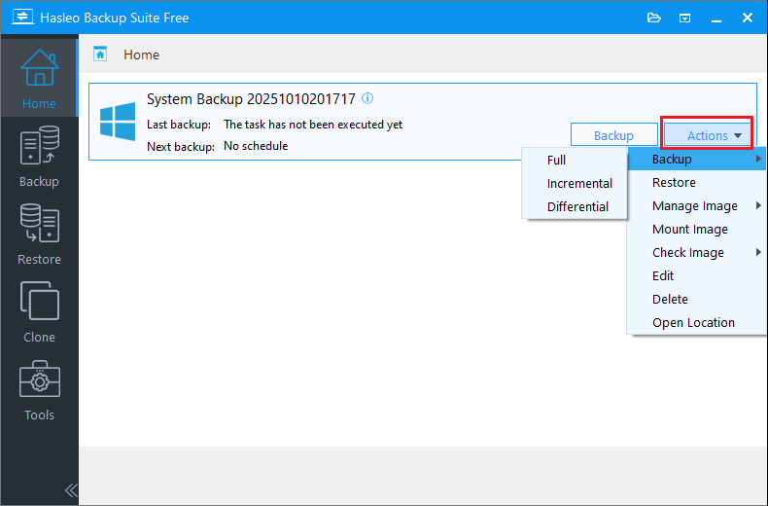Screen dimensions: 768x506
Task: Expand the Backup submenu in Actions
Action: tap(697, 159)
